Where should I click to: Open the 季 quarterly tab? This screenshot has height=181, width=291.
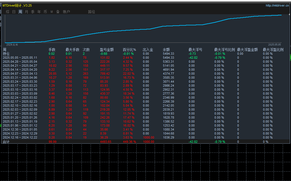(x=33, y=12)
